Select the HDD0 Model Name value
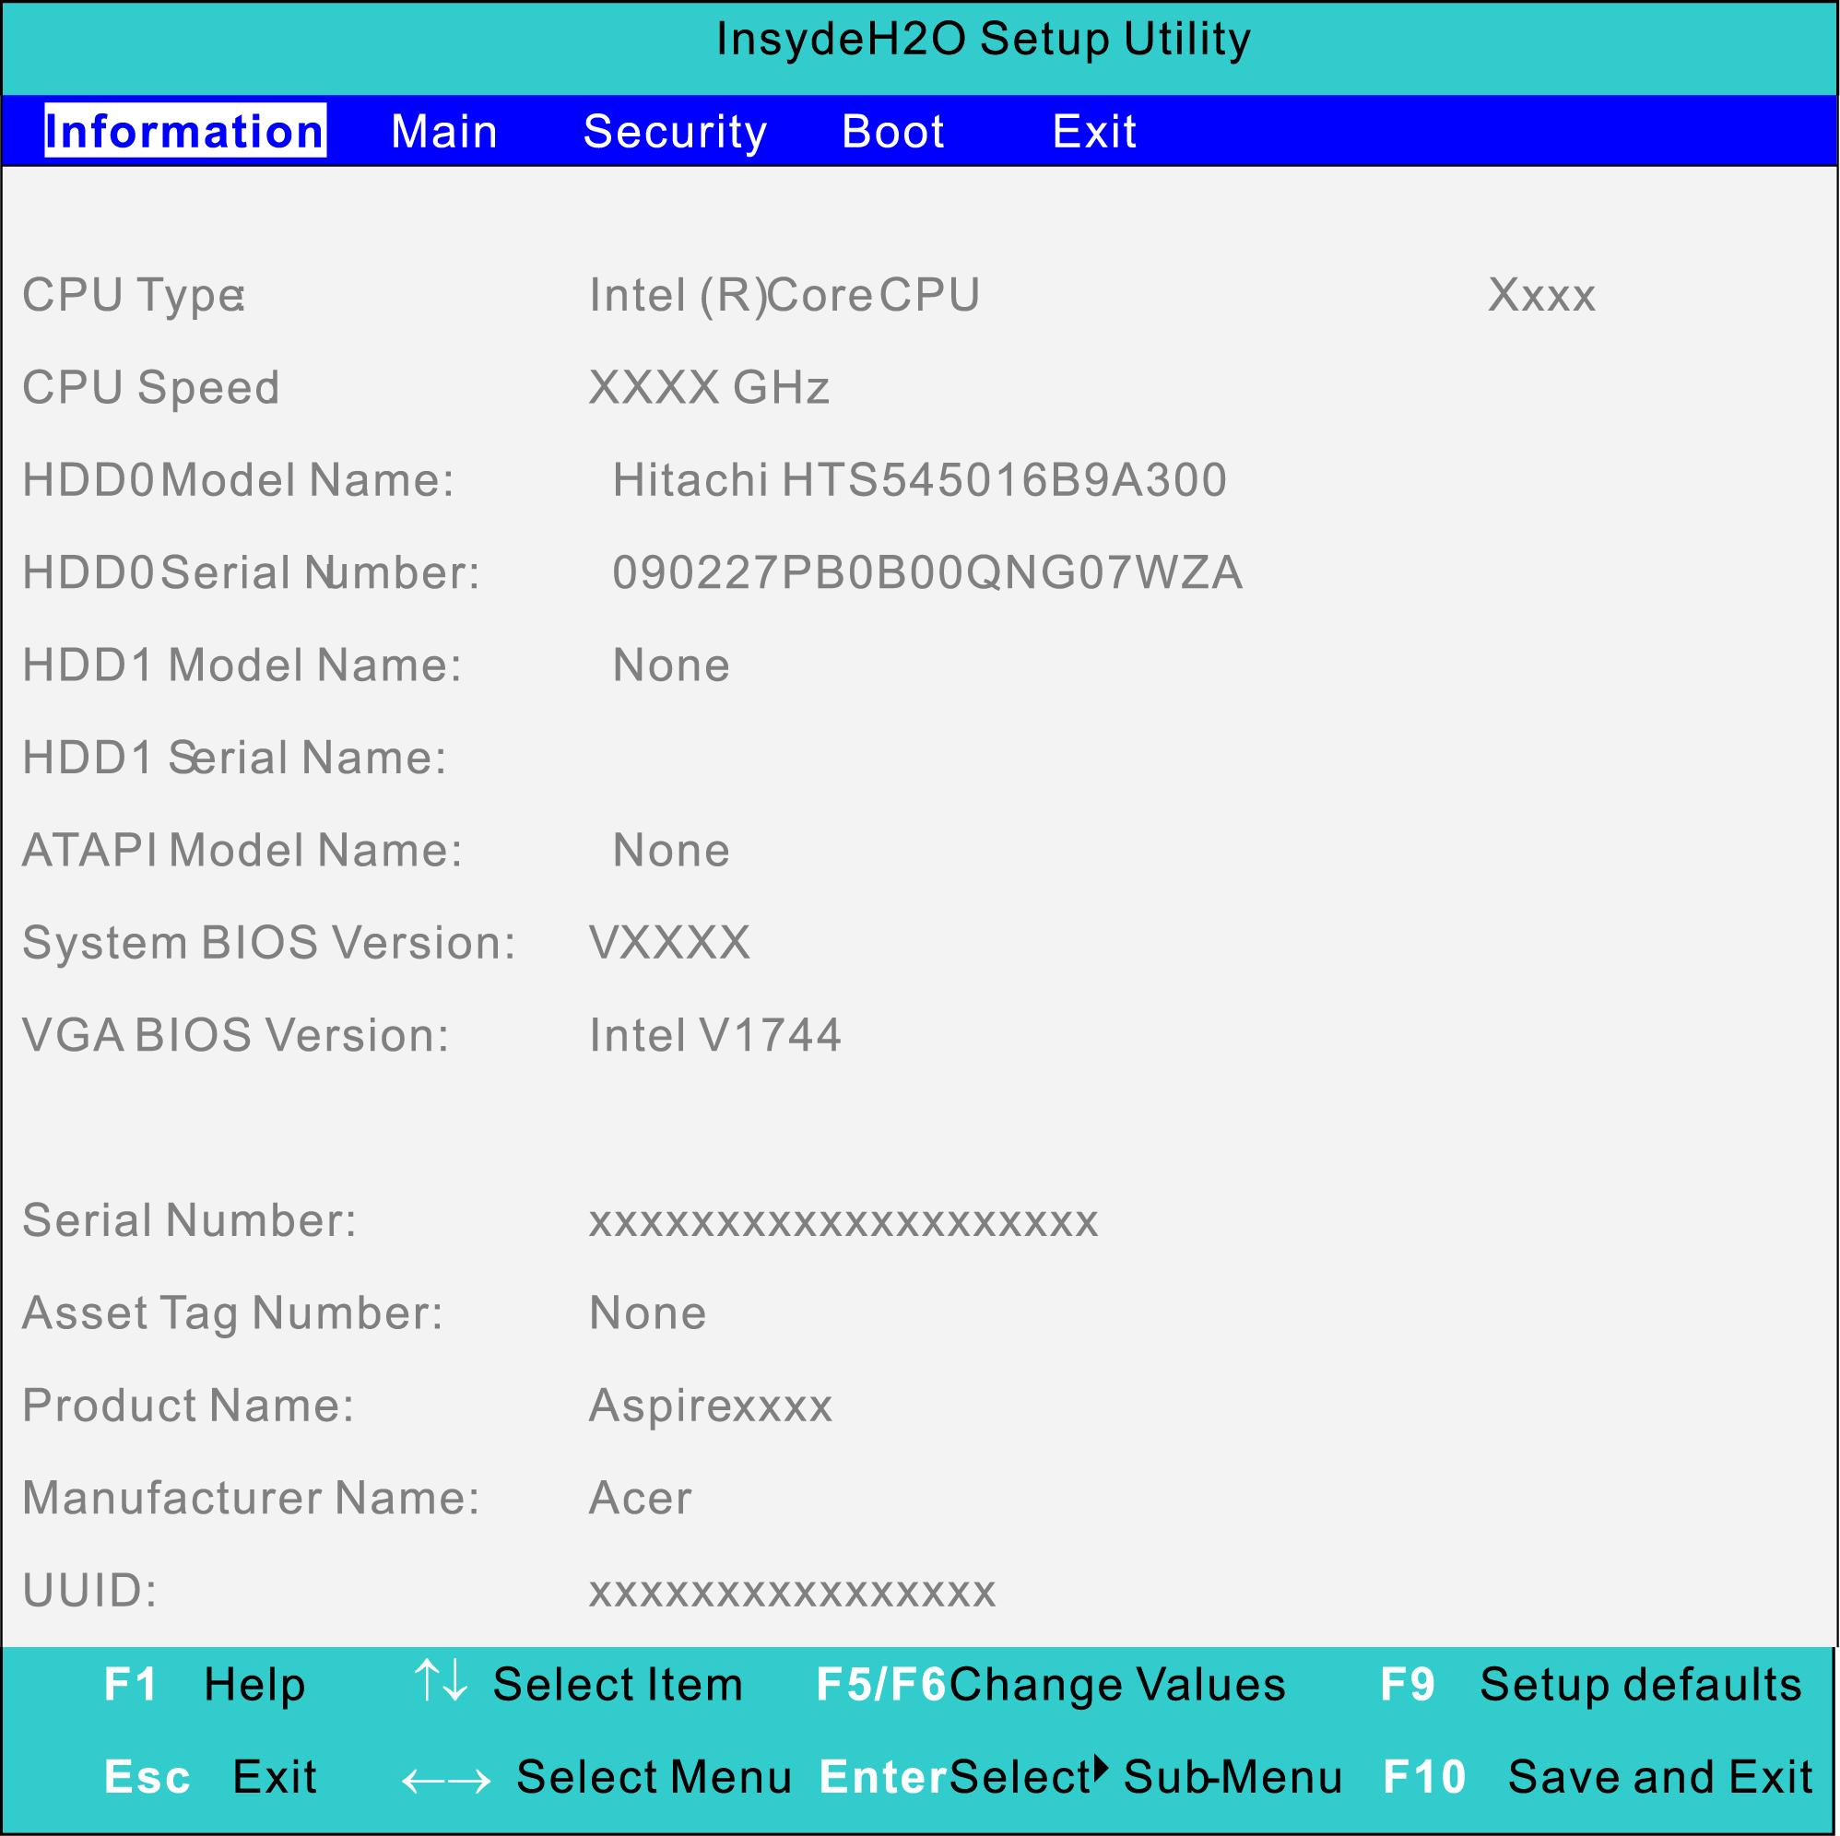 (919, 480)
